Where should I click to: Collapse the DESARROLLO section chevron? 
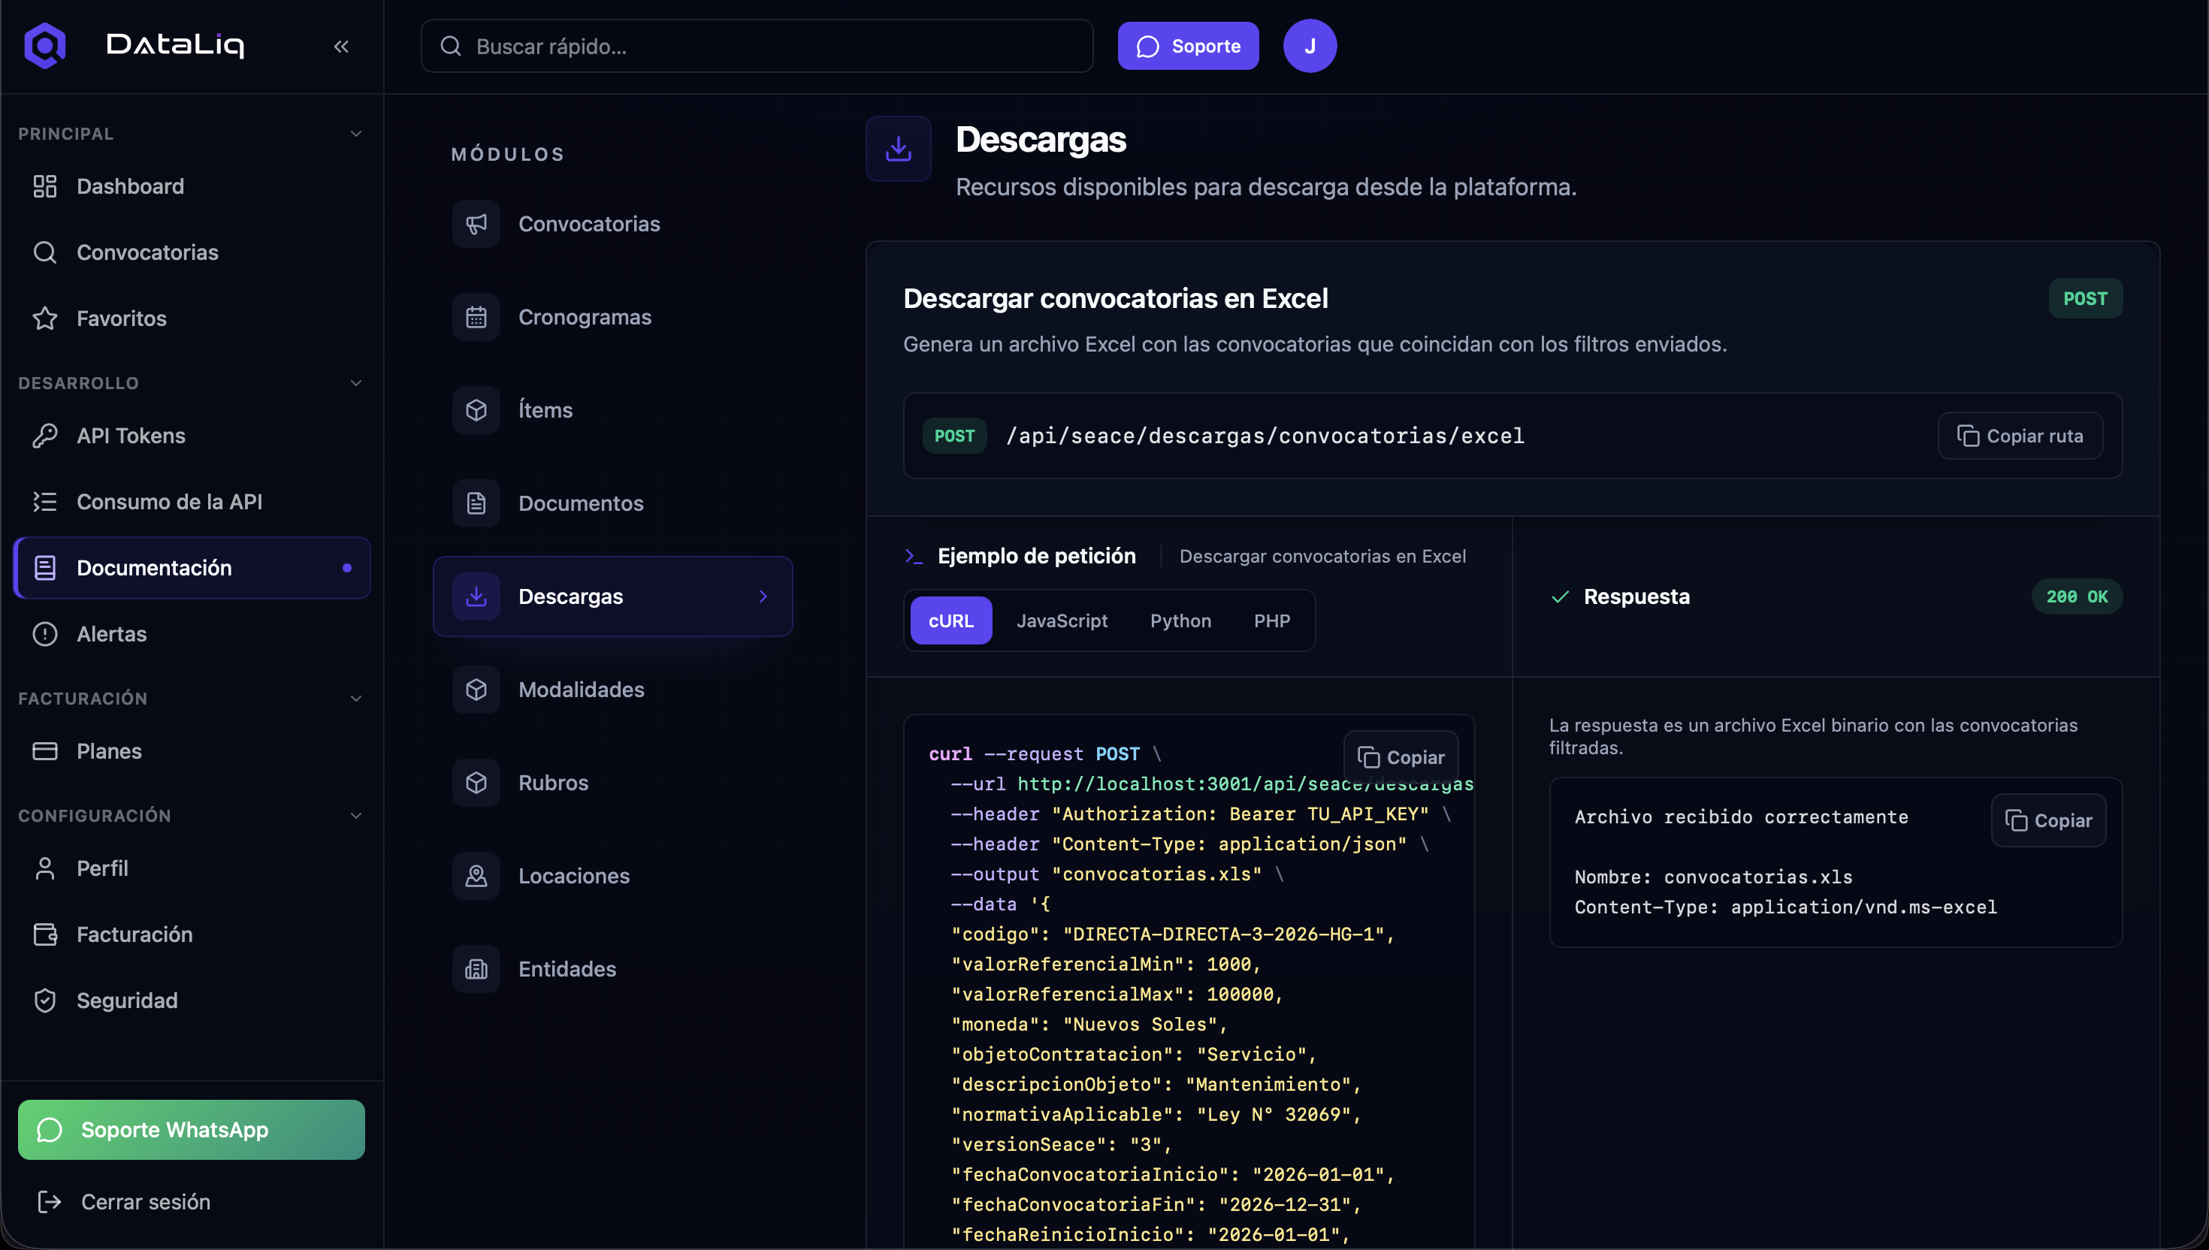355,383
